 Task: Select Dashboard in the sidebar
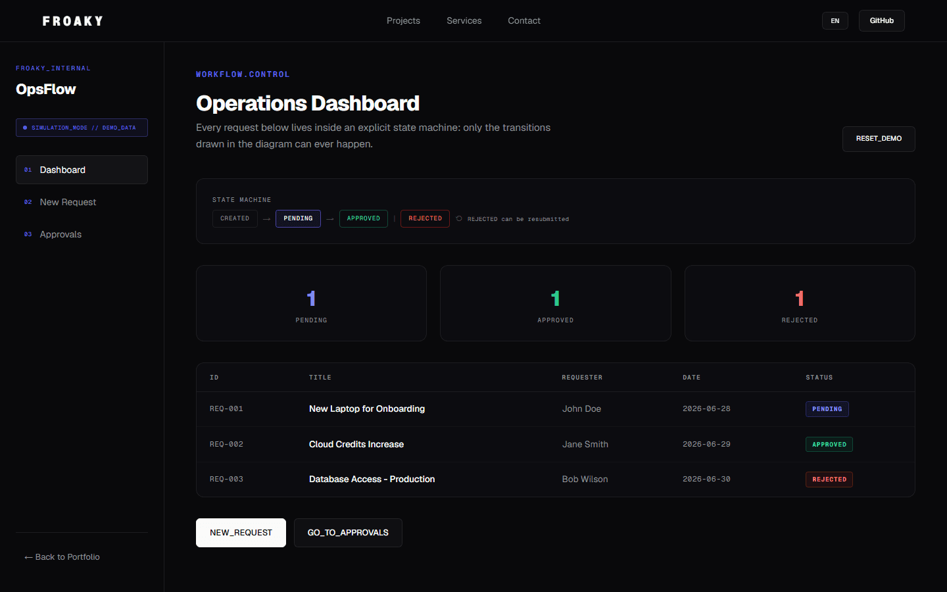click(x=82, y=170)
